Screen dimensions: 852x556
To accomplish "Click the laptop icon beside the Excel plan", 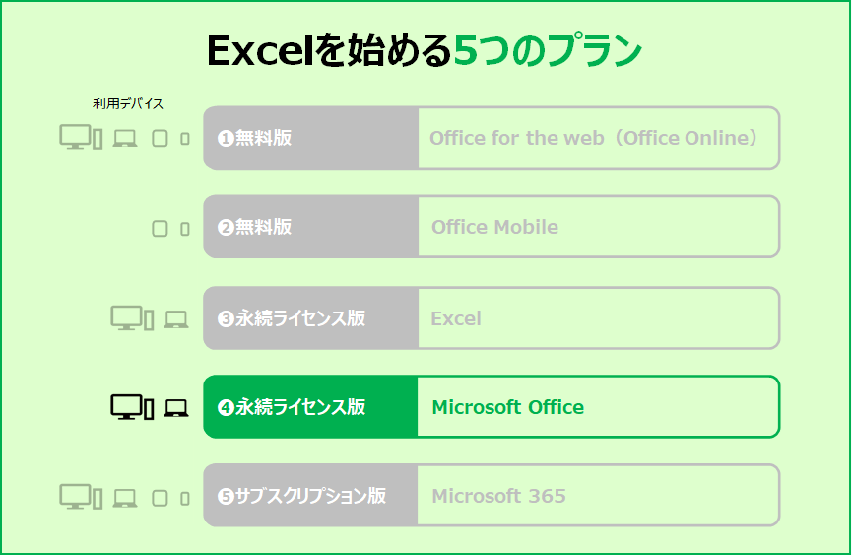I will [176, 319].
